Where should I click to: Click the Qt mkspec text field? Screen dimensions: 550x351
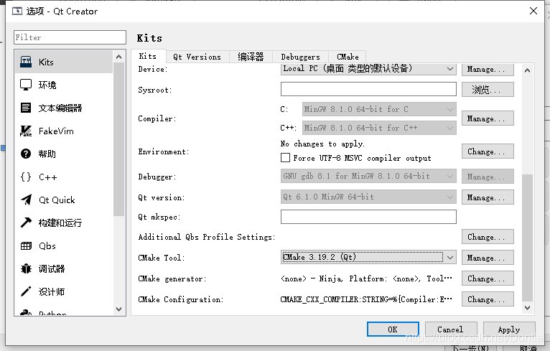(368, 217)
